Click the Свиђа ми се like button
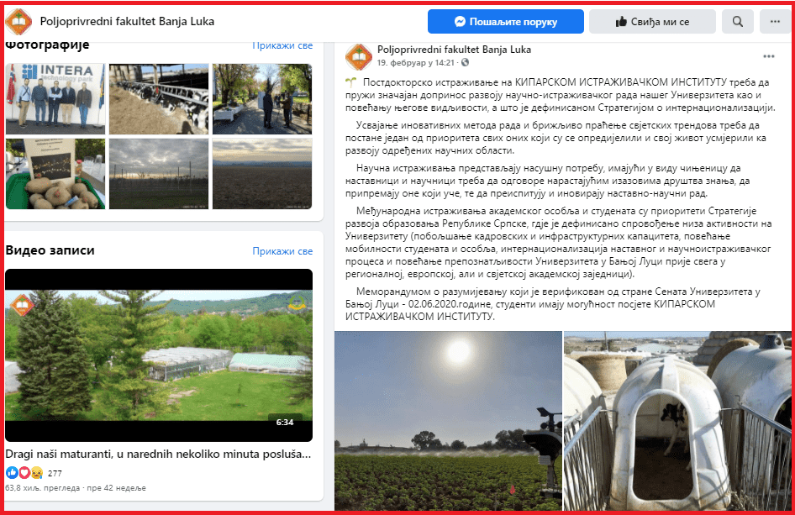 pos(652,22)
